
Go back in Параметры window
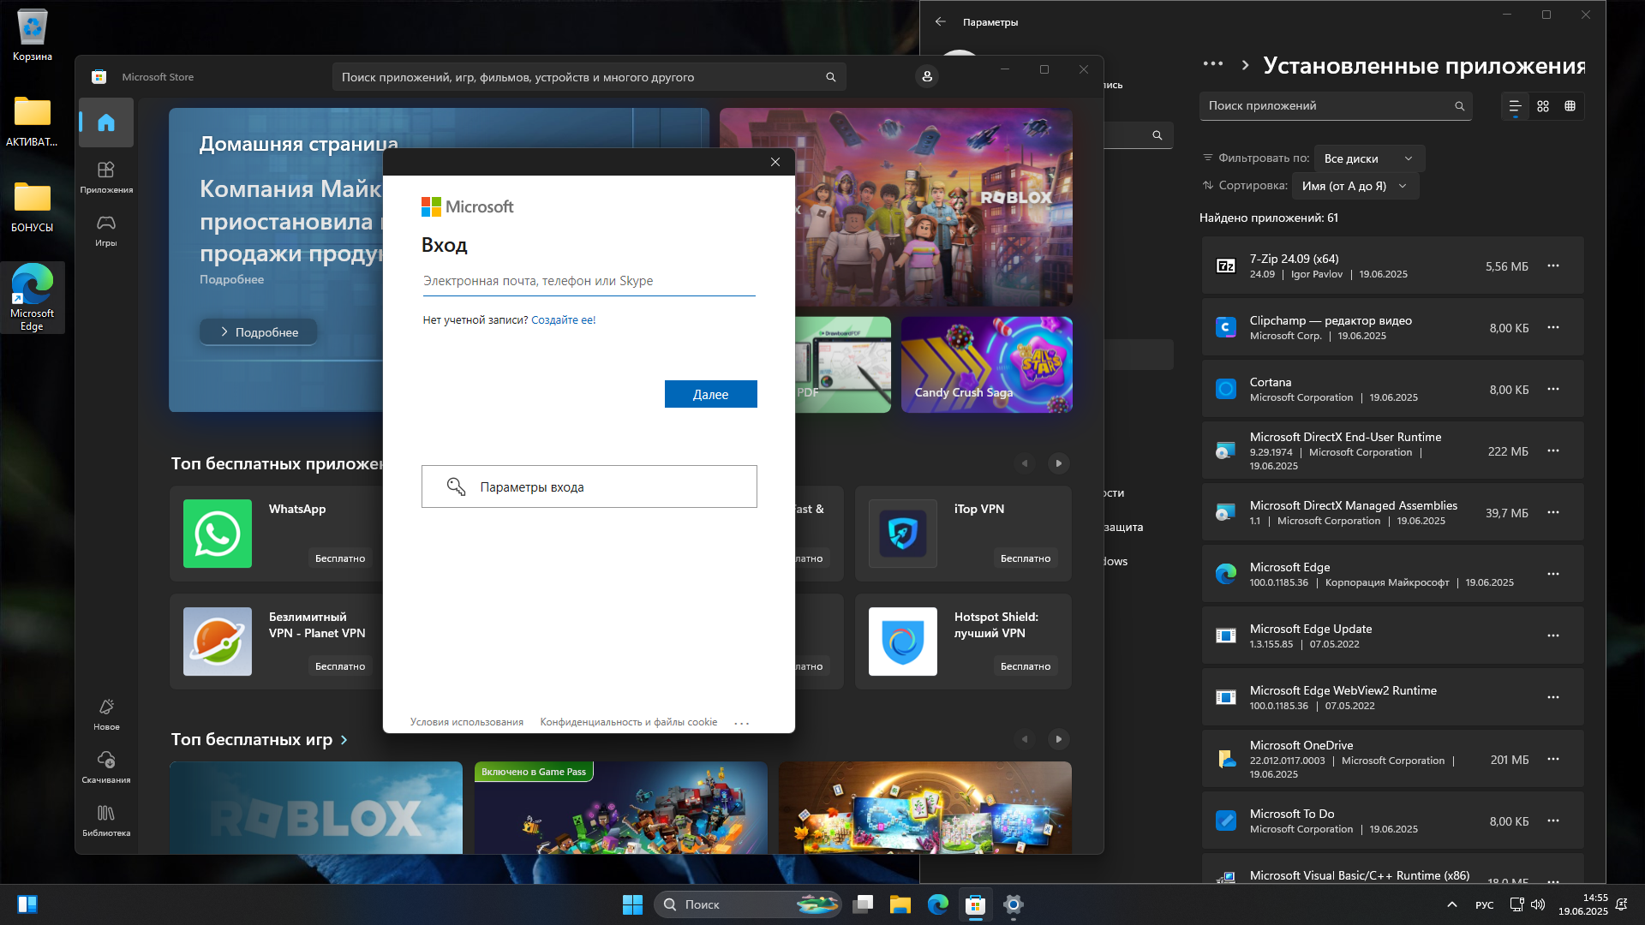pos(941,22)
